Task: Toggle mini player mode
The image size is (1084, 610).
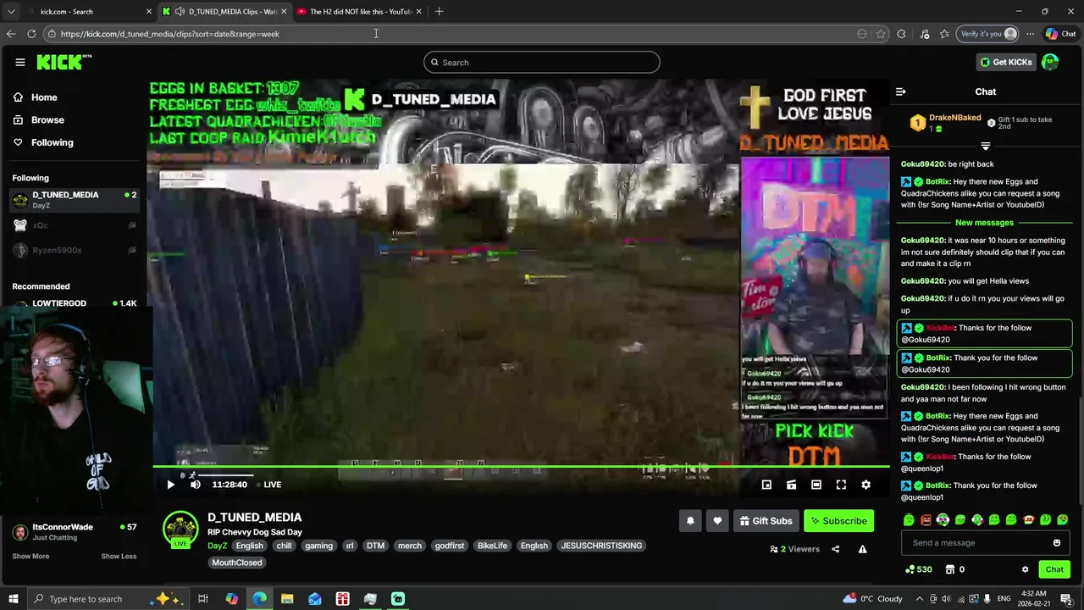Action: click(x=766, y=485)
